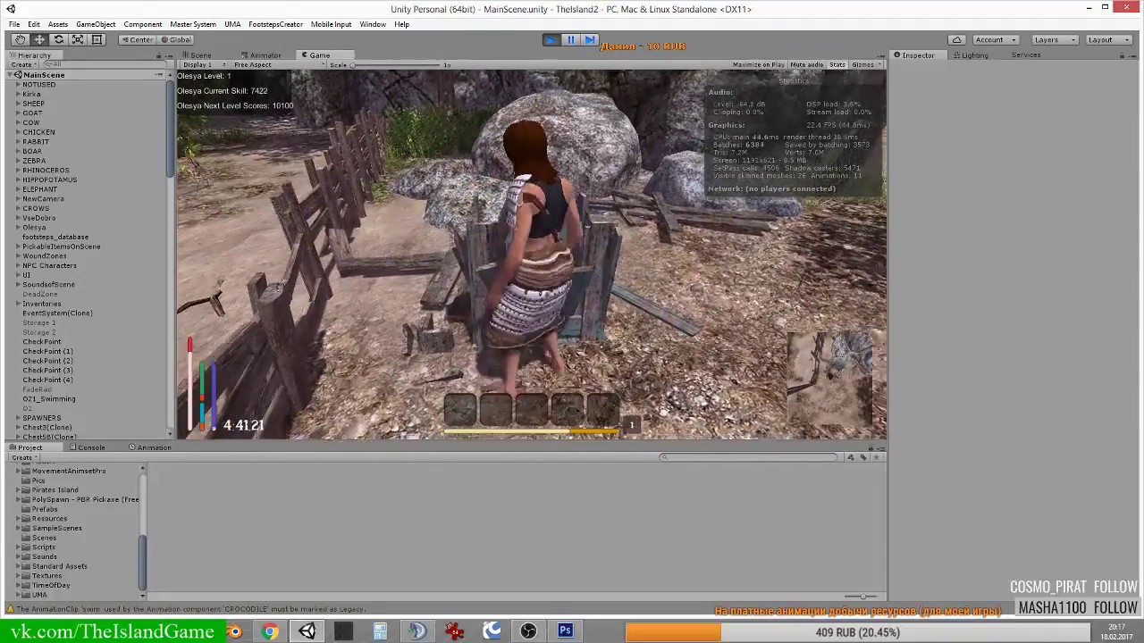Toggle Mute audio in Game view
The width and height of the screenshot is (1144, 643).
click(806, 64)
